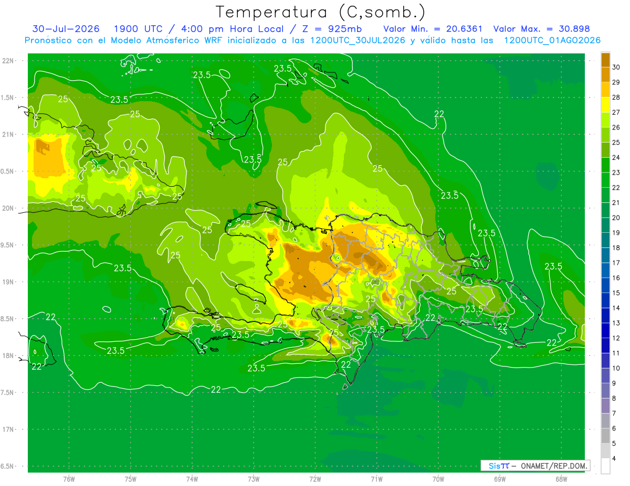
Task: Click the color scale value 18
Action: click(616, 248)
